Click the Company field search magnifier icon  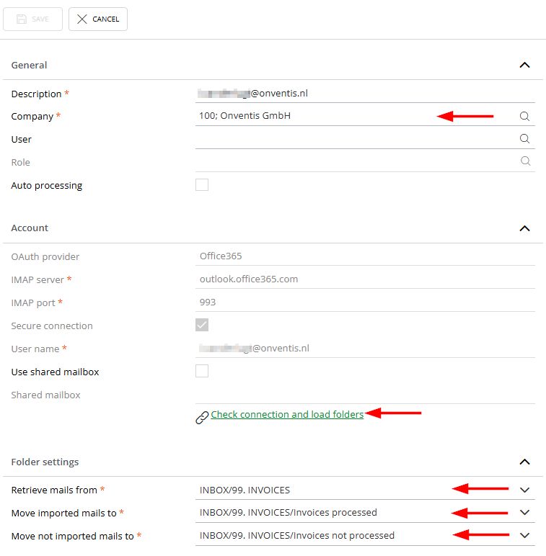[524, 116]
